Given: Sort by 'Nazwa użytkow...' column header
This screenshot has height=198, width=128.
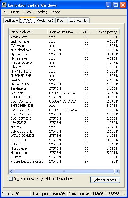Looking at the screenshot, I should 64,32.
